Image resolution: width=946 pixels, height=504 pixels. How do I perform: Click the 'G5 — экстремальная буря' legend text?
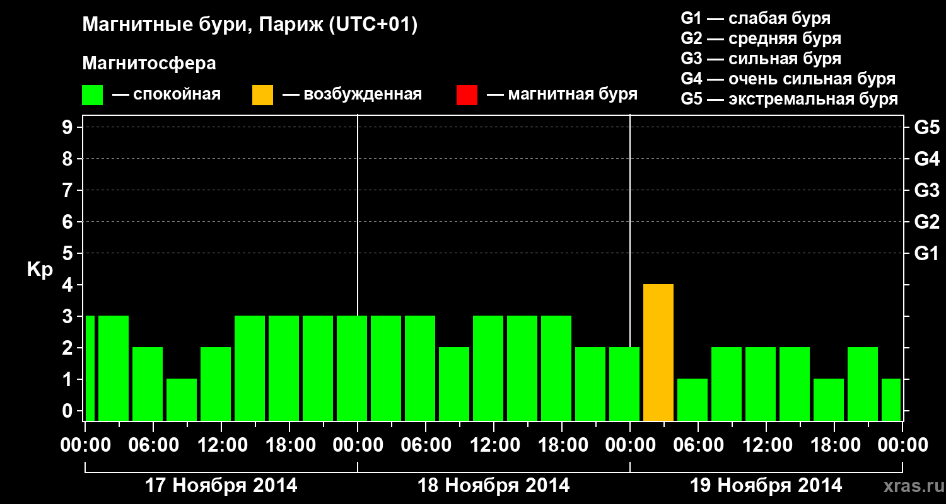(x=790, y=99)
